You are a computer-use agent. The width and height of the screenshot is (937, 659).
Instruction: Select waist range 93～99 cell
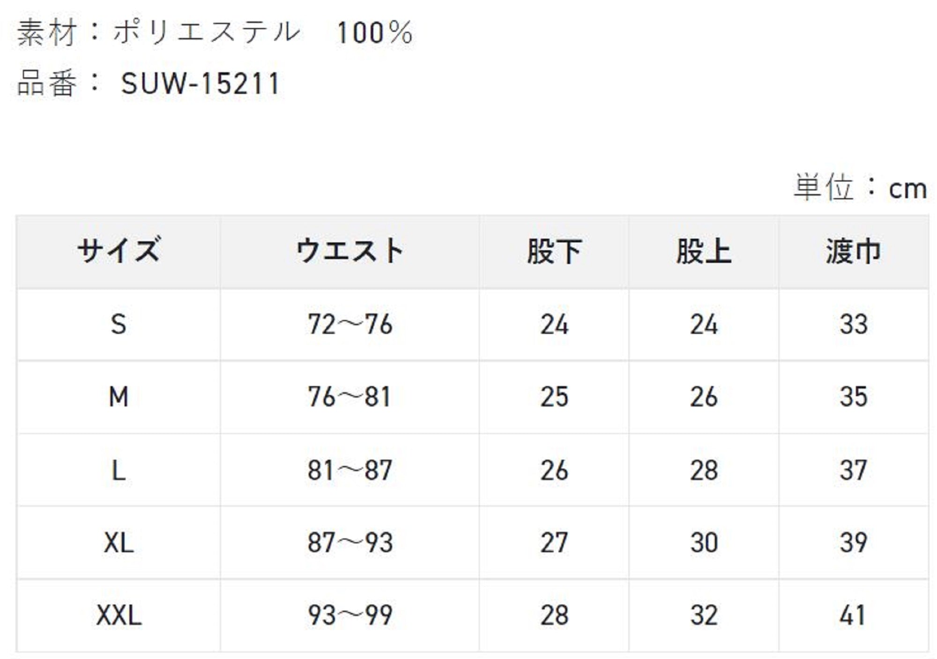(350, 615)
